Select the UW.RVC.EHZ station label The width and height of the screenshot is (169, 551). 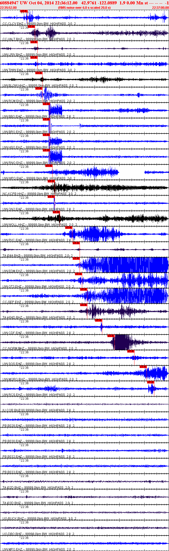pos(39,240)
